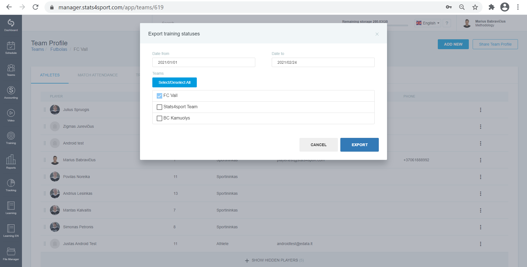Screen dimensions: 527x267
Task: Expand SHOW HIDDEN PLAYERS list
Action: coord(275,260)
